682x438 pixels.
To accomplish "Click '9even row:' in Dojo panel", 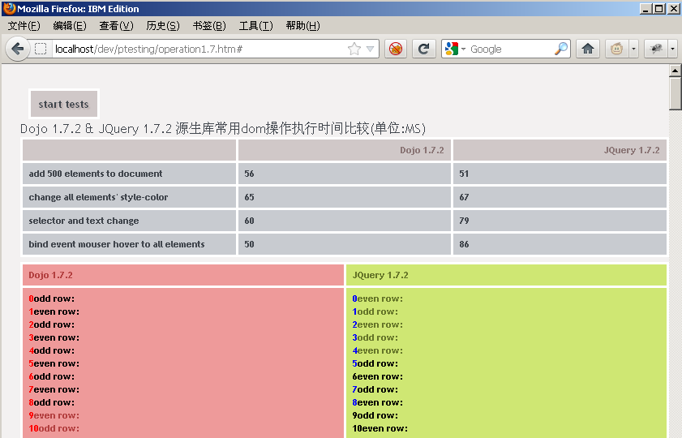I will pos(54,415).
